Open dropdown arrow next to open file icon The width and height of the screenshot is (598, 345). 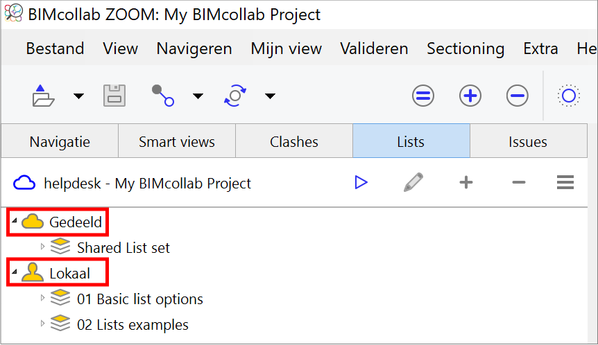tap(78, 96)
